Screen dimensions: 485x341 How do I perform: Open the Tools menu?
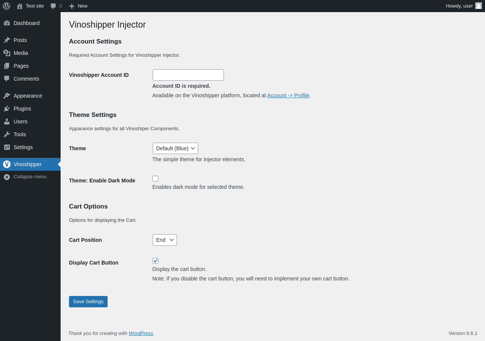coord(30,134)
